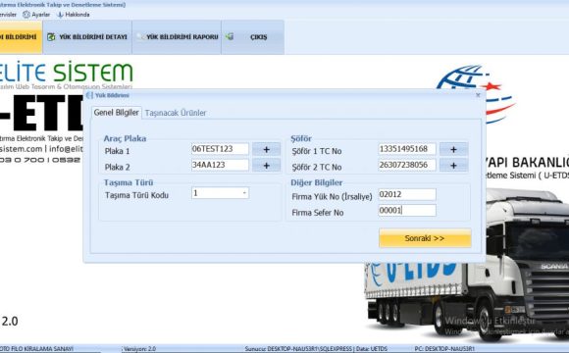Image resolution: width=569 pixels, height=353 pixels.
Task: Click the Plaka 1 input field
Action: pos(220,149)
